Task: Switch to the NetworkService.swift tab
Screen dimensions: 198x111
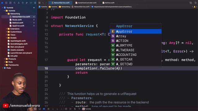Action: [x=61, y=3]
